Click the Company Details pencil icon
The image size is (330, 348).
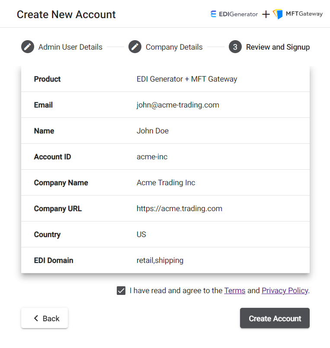point(135,47)
